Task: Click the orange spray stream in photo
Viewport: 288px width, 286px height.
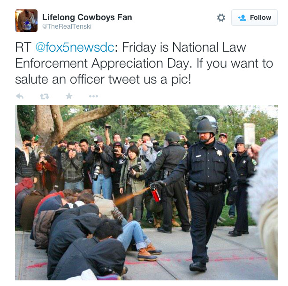Action: [131, 196]
